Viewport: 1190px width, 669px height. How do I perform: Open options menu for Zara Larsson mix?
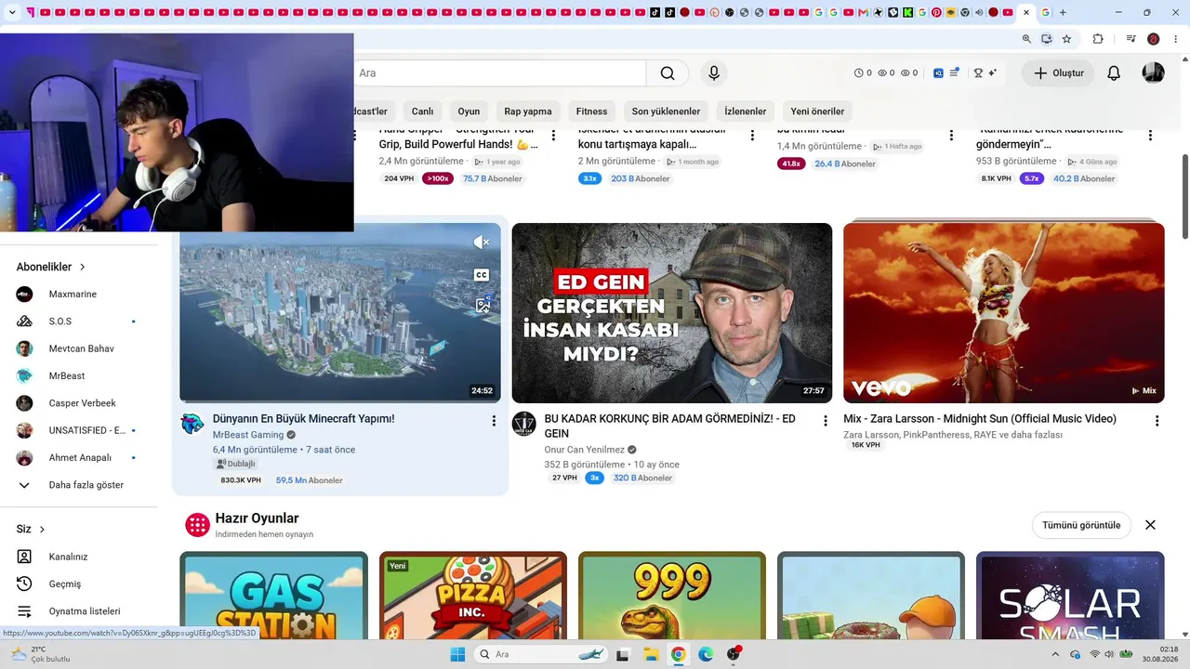[x=1157, y=421]
